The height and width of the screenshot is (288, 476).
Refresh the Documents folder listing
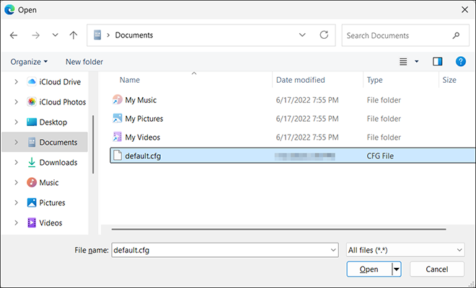click(325, 35)
